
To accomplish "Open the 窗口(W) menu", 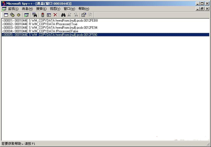I will point(69,9).
